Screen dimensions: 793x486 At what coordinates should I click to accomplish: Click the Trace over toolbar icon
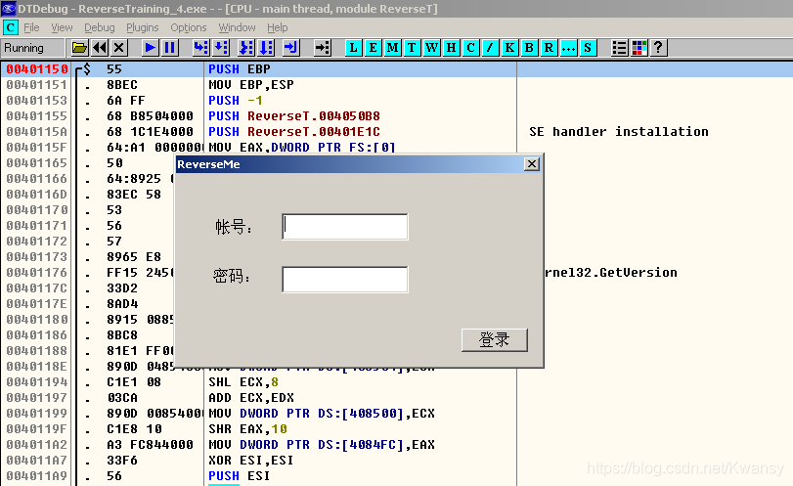tap(266, 48)
